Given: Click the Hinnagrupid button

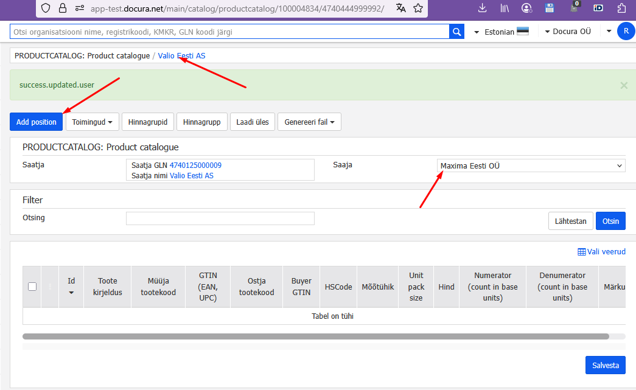Looking at the screenshot, I should tap(148, 122).
